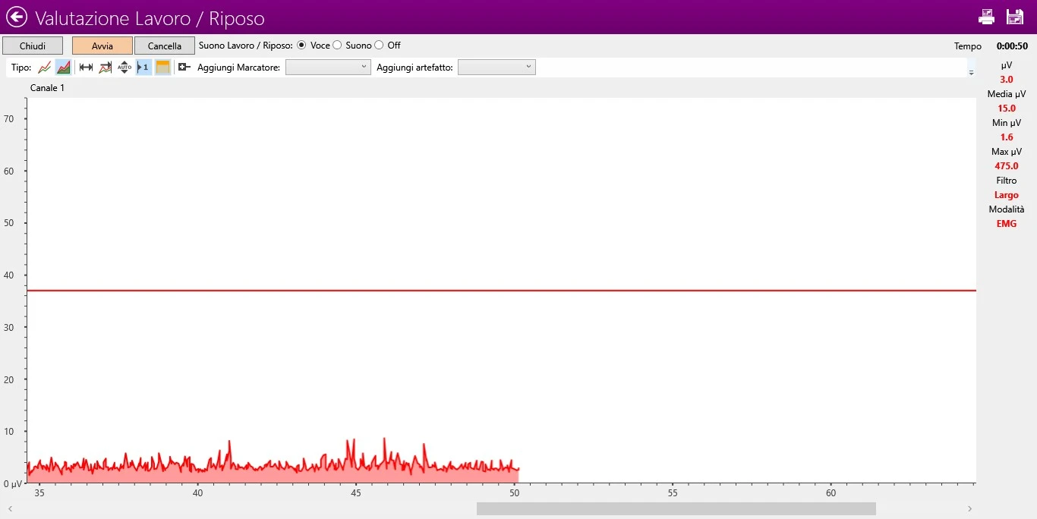
Task: Select the Voce radio button
Action: 301,46
